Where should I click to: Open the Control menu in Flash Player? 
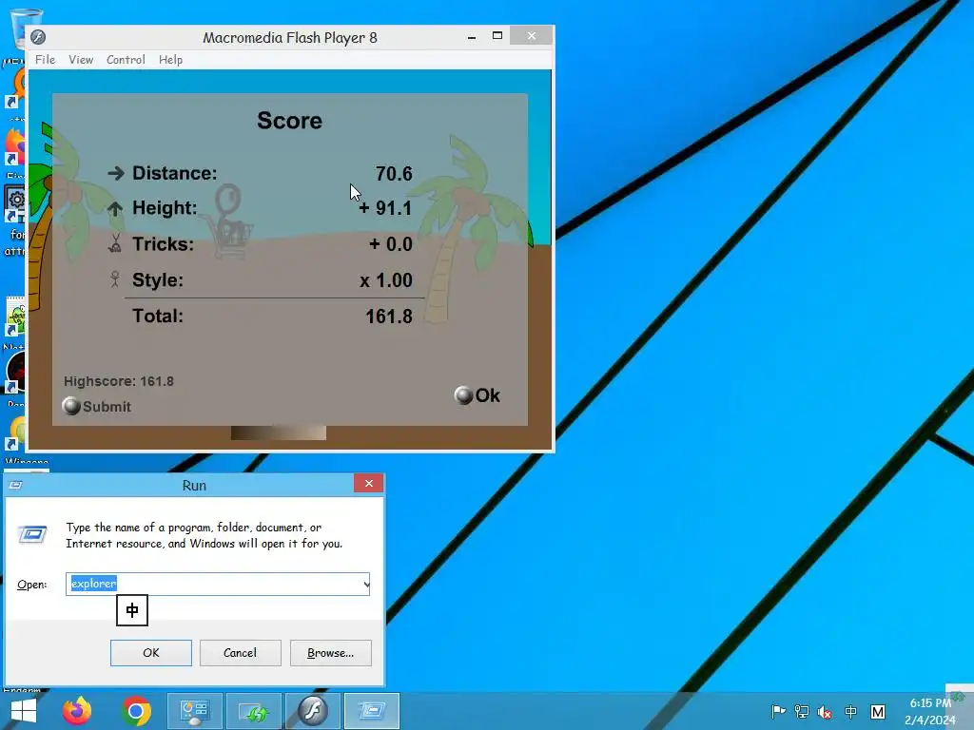tap(126, 60)
